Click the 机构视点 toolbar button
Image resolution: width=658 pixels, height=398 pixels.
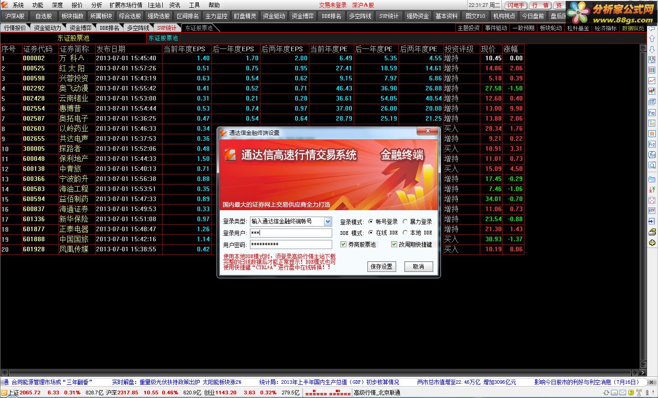point(504,16)
